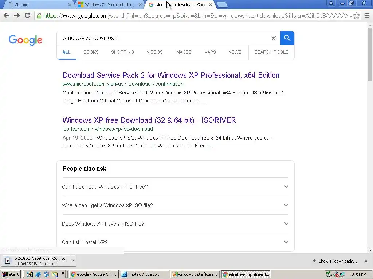Open Chrome hamburger menu
Viewport: 373px width, 279px height.
pos(367,16)
